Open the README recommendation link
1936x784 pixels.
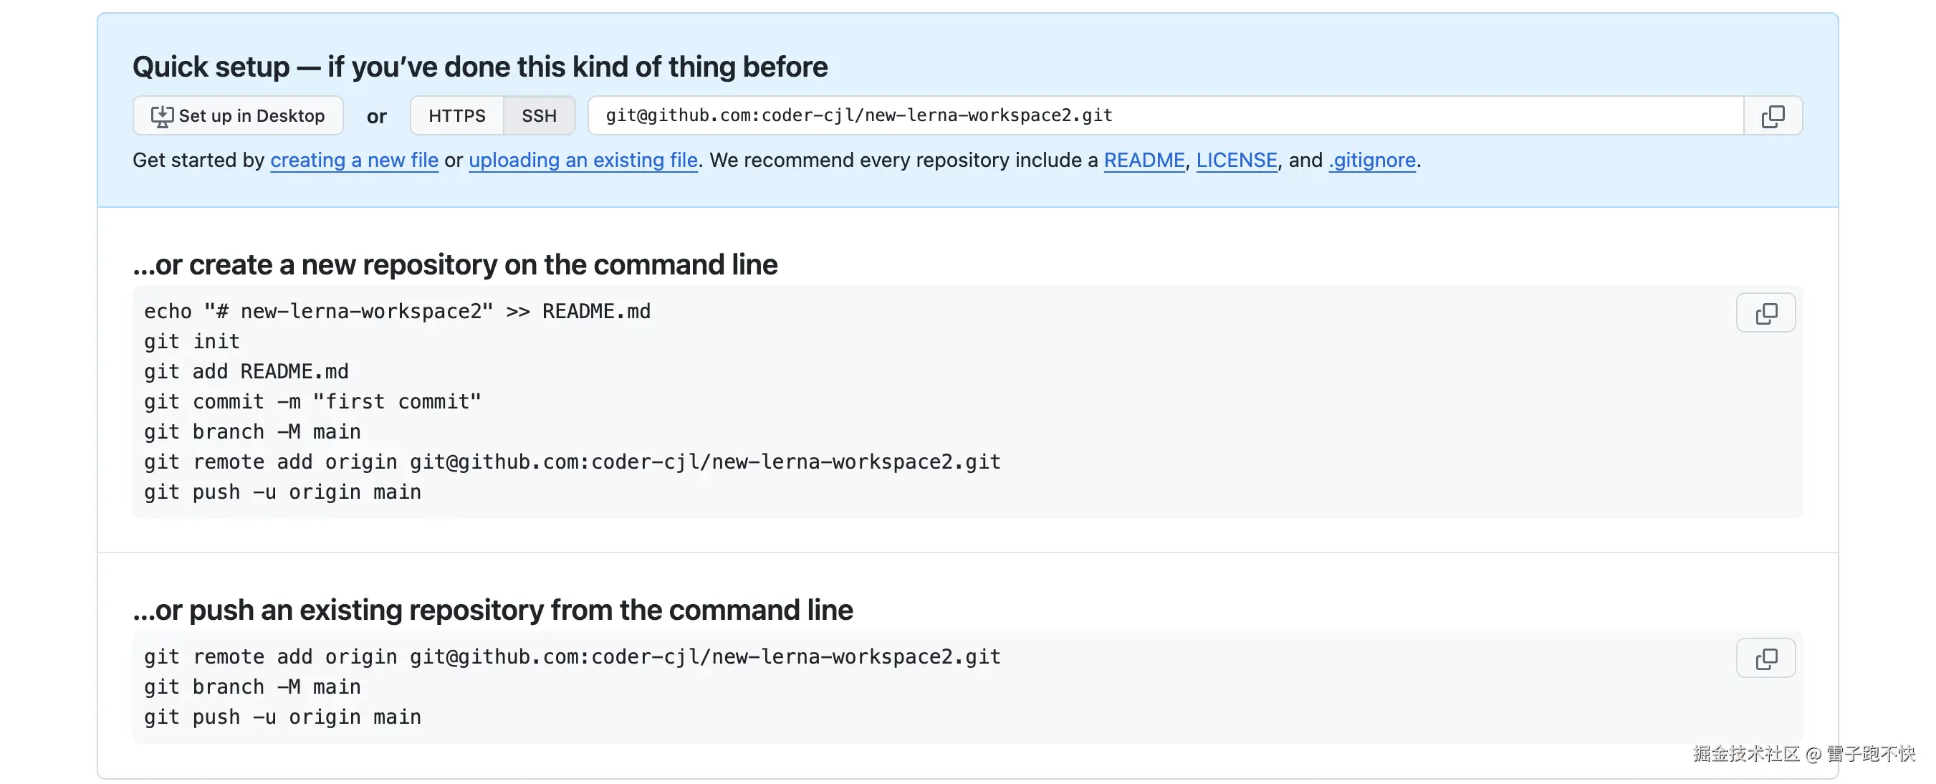coord(1144,160)
